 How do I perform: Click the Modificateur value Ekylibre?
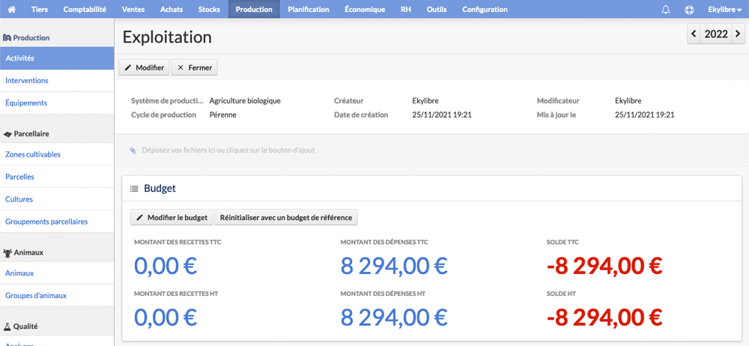628,101
